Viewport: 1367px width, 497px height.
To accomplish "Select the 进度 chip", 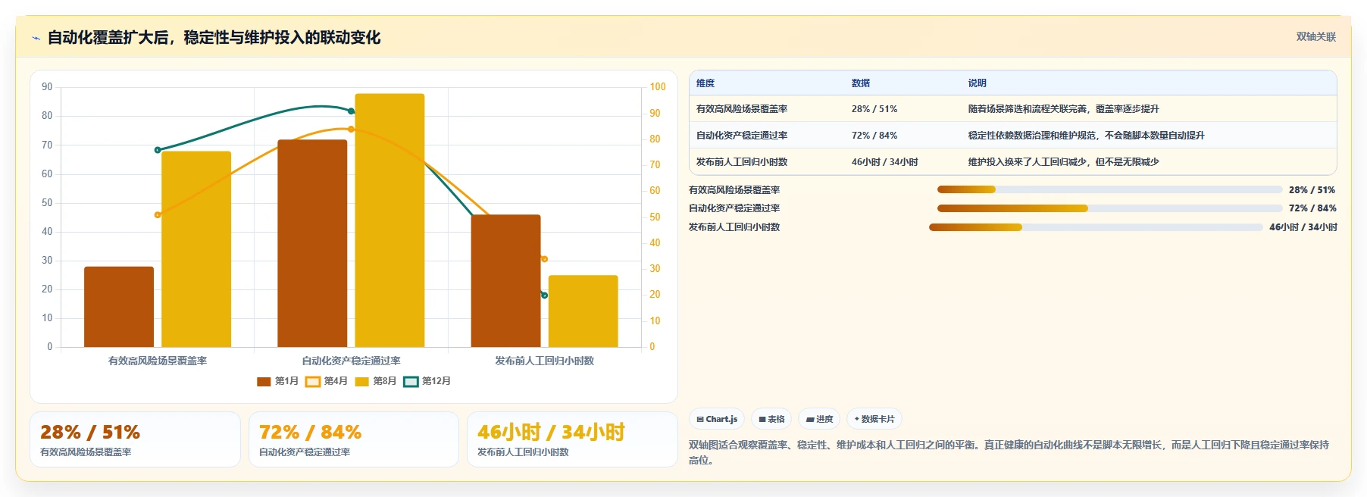I will tap(819, 419).
